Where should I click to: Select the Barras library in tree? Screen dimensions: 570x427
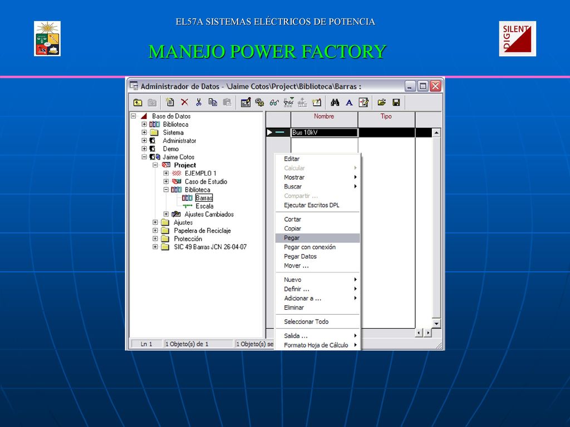point(204,198)
